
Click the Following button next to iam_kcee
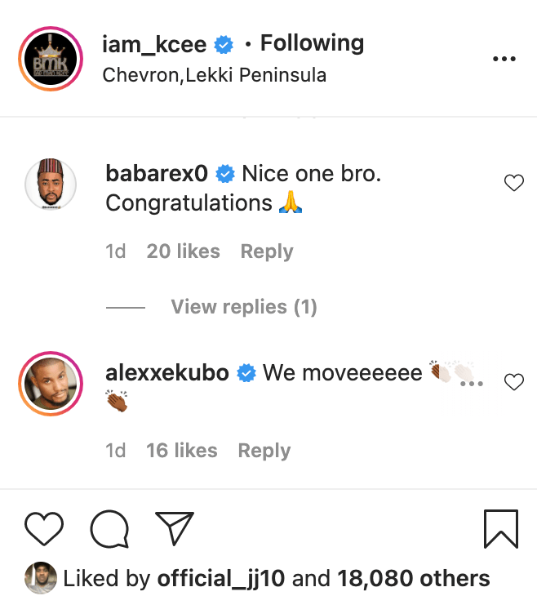coord(312,43)
